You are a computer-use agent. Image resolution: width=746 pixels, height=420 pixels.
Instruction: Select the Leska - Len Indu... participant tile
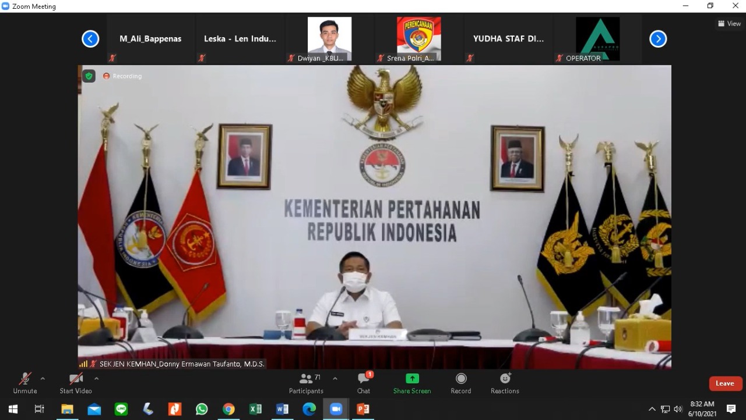[x=240, y=39]
